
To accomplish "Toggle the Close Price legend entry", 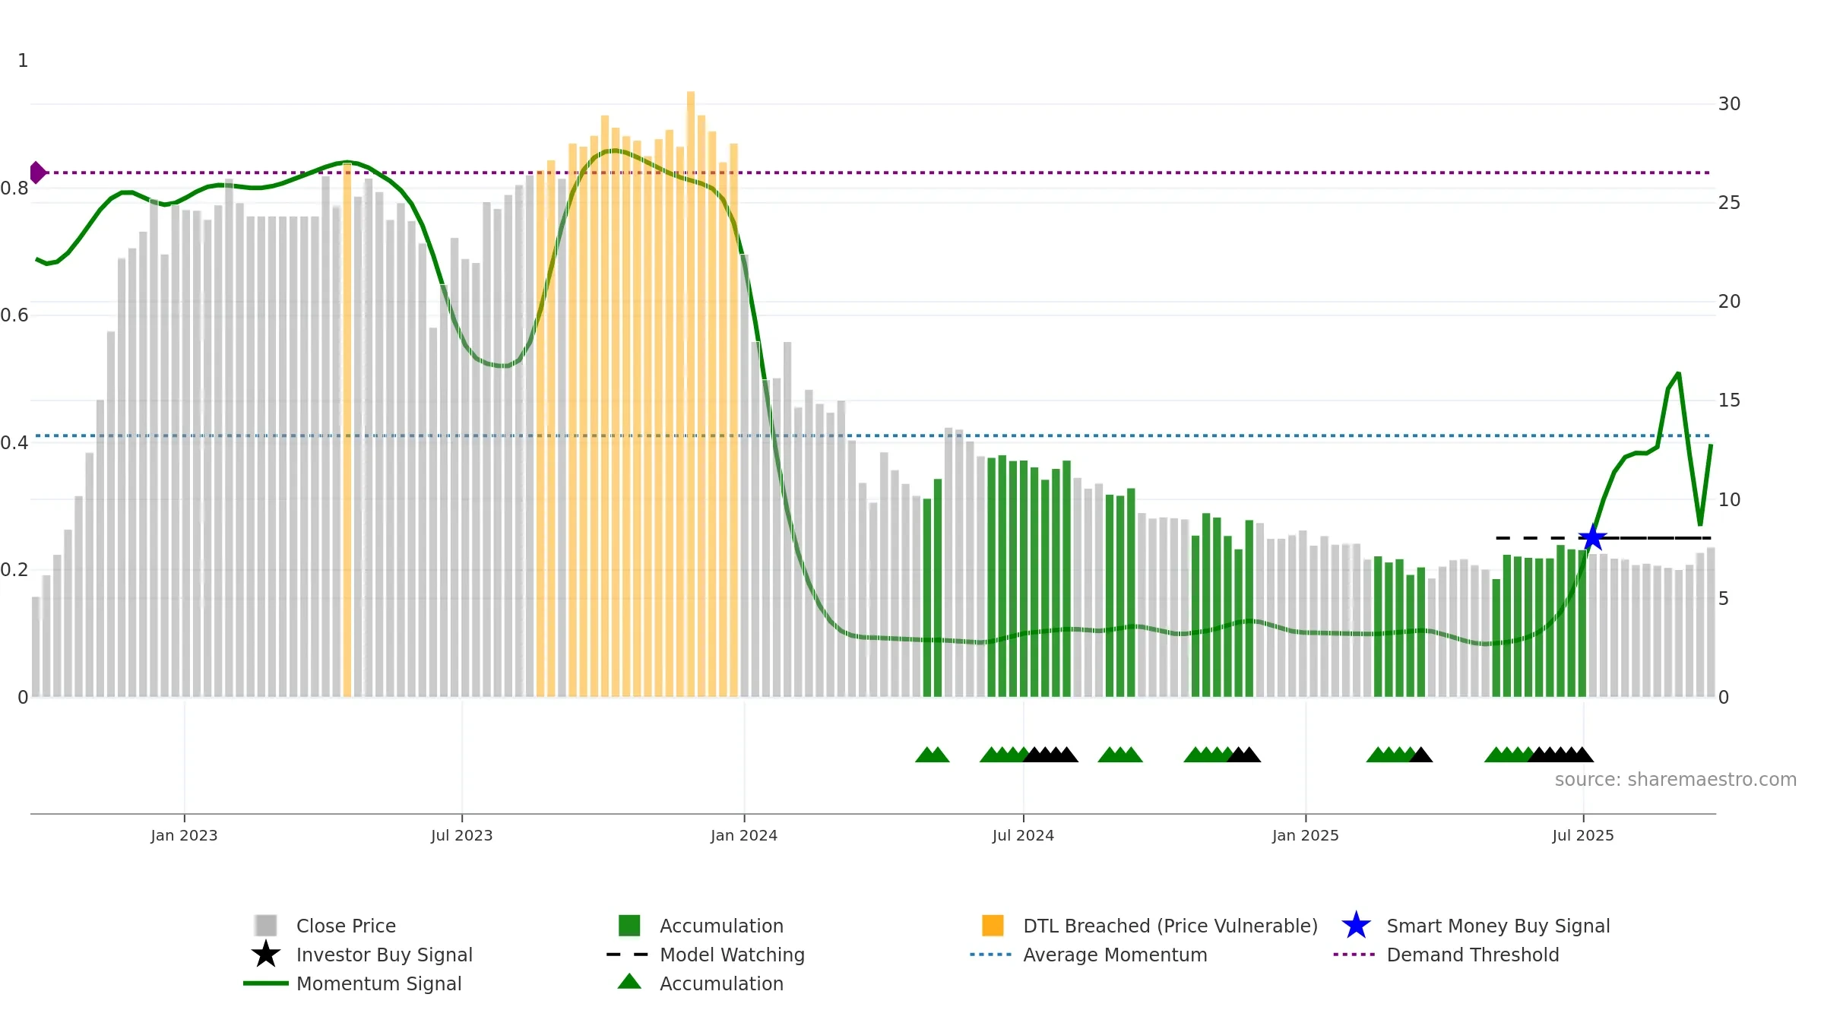I will click(x=346, y=926).
